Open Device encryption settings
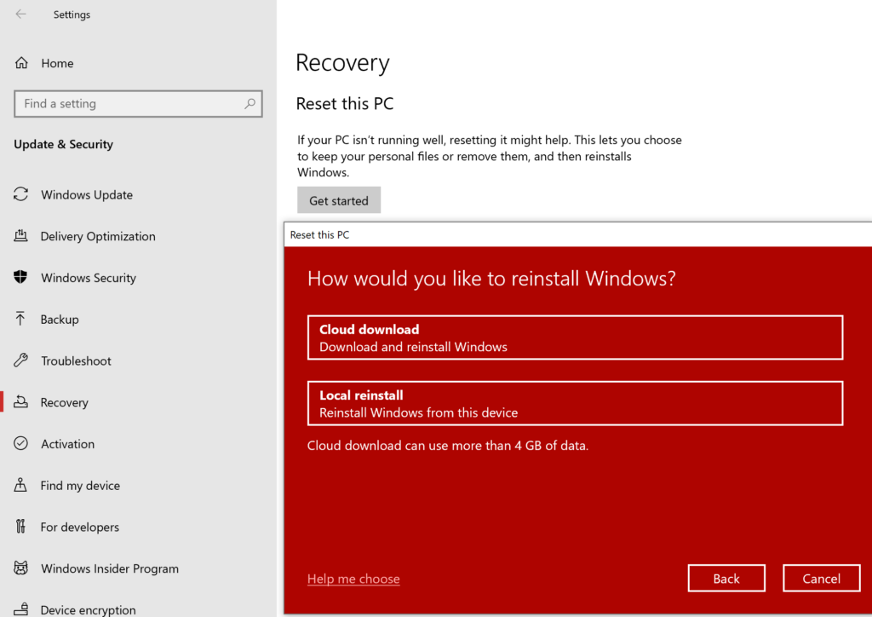This screenshot has width=872, height=617. tap(88, 610)
